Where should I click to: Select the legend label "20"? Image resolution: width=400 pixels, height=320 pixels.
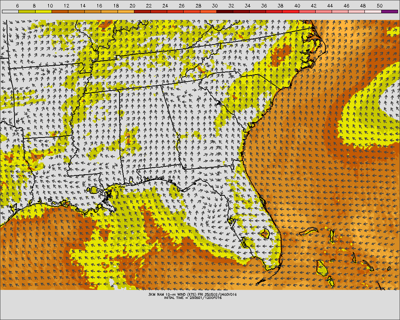[132, 5]
